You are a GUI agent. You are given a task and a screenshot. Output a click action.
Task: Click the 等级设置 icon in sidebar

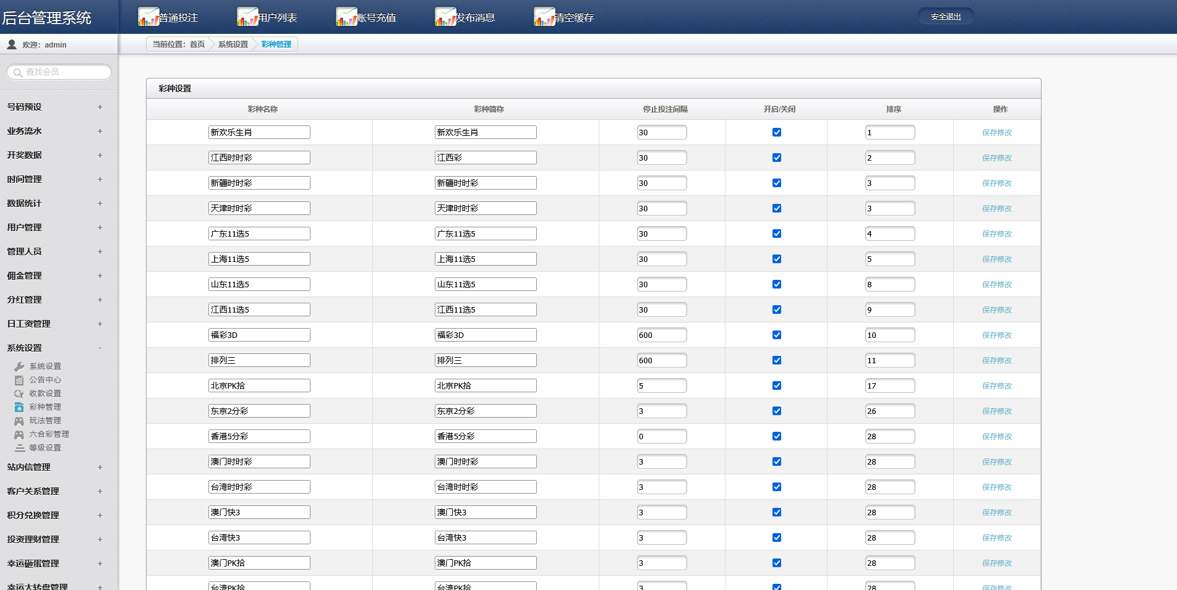click(x=19, y=448)
